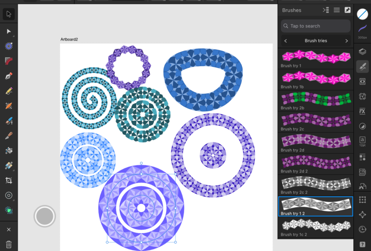Select the Move tool pointer at toolbar top
Viewport: 371px width, 251px height.
click(x=9, y=14)
